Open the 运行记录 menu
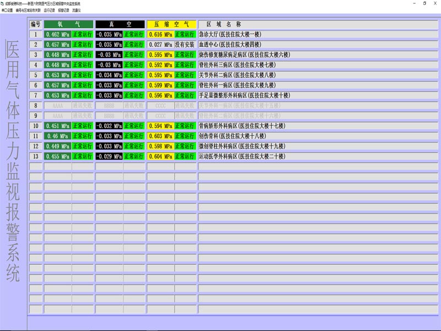 click(49, 10)
